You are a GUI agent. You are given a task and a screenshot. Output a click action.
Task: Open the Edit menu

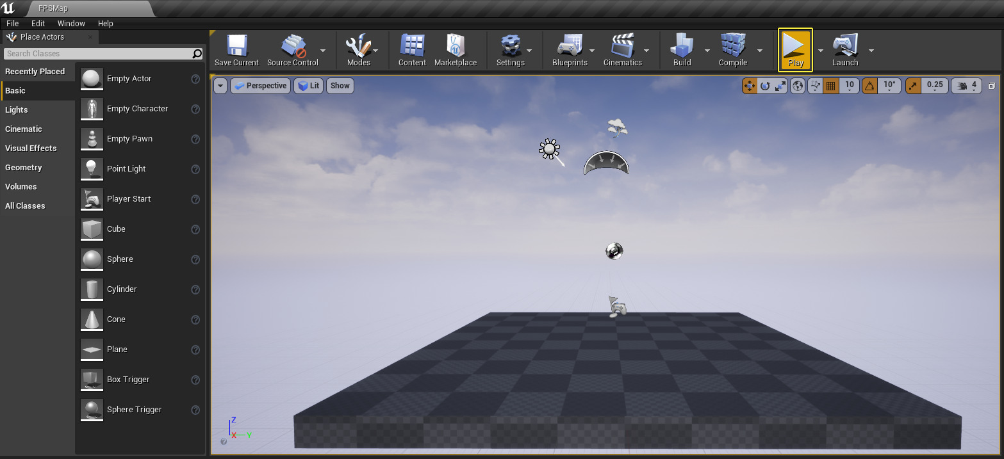pyautogui.click(x=37, y=23)
